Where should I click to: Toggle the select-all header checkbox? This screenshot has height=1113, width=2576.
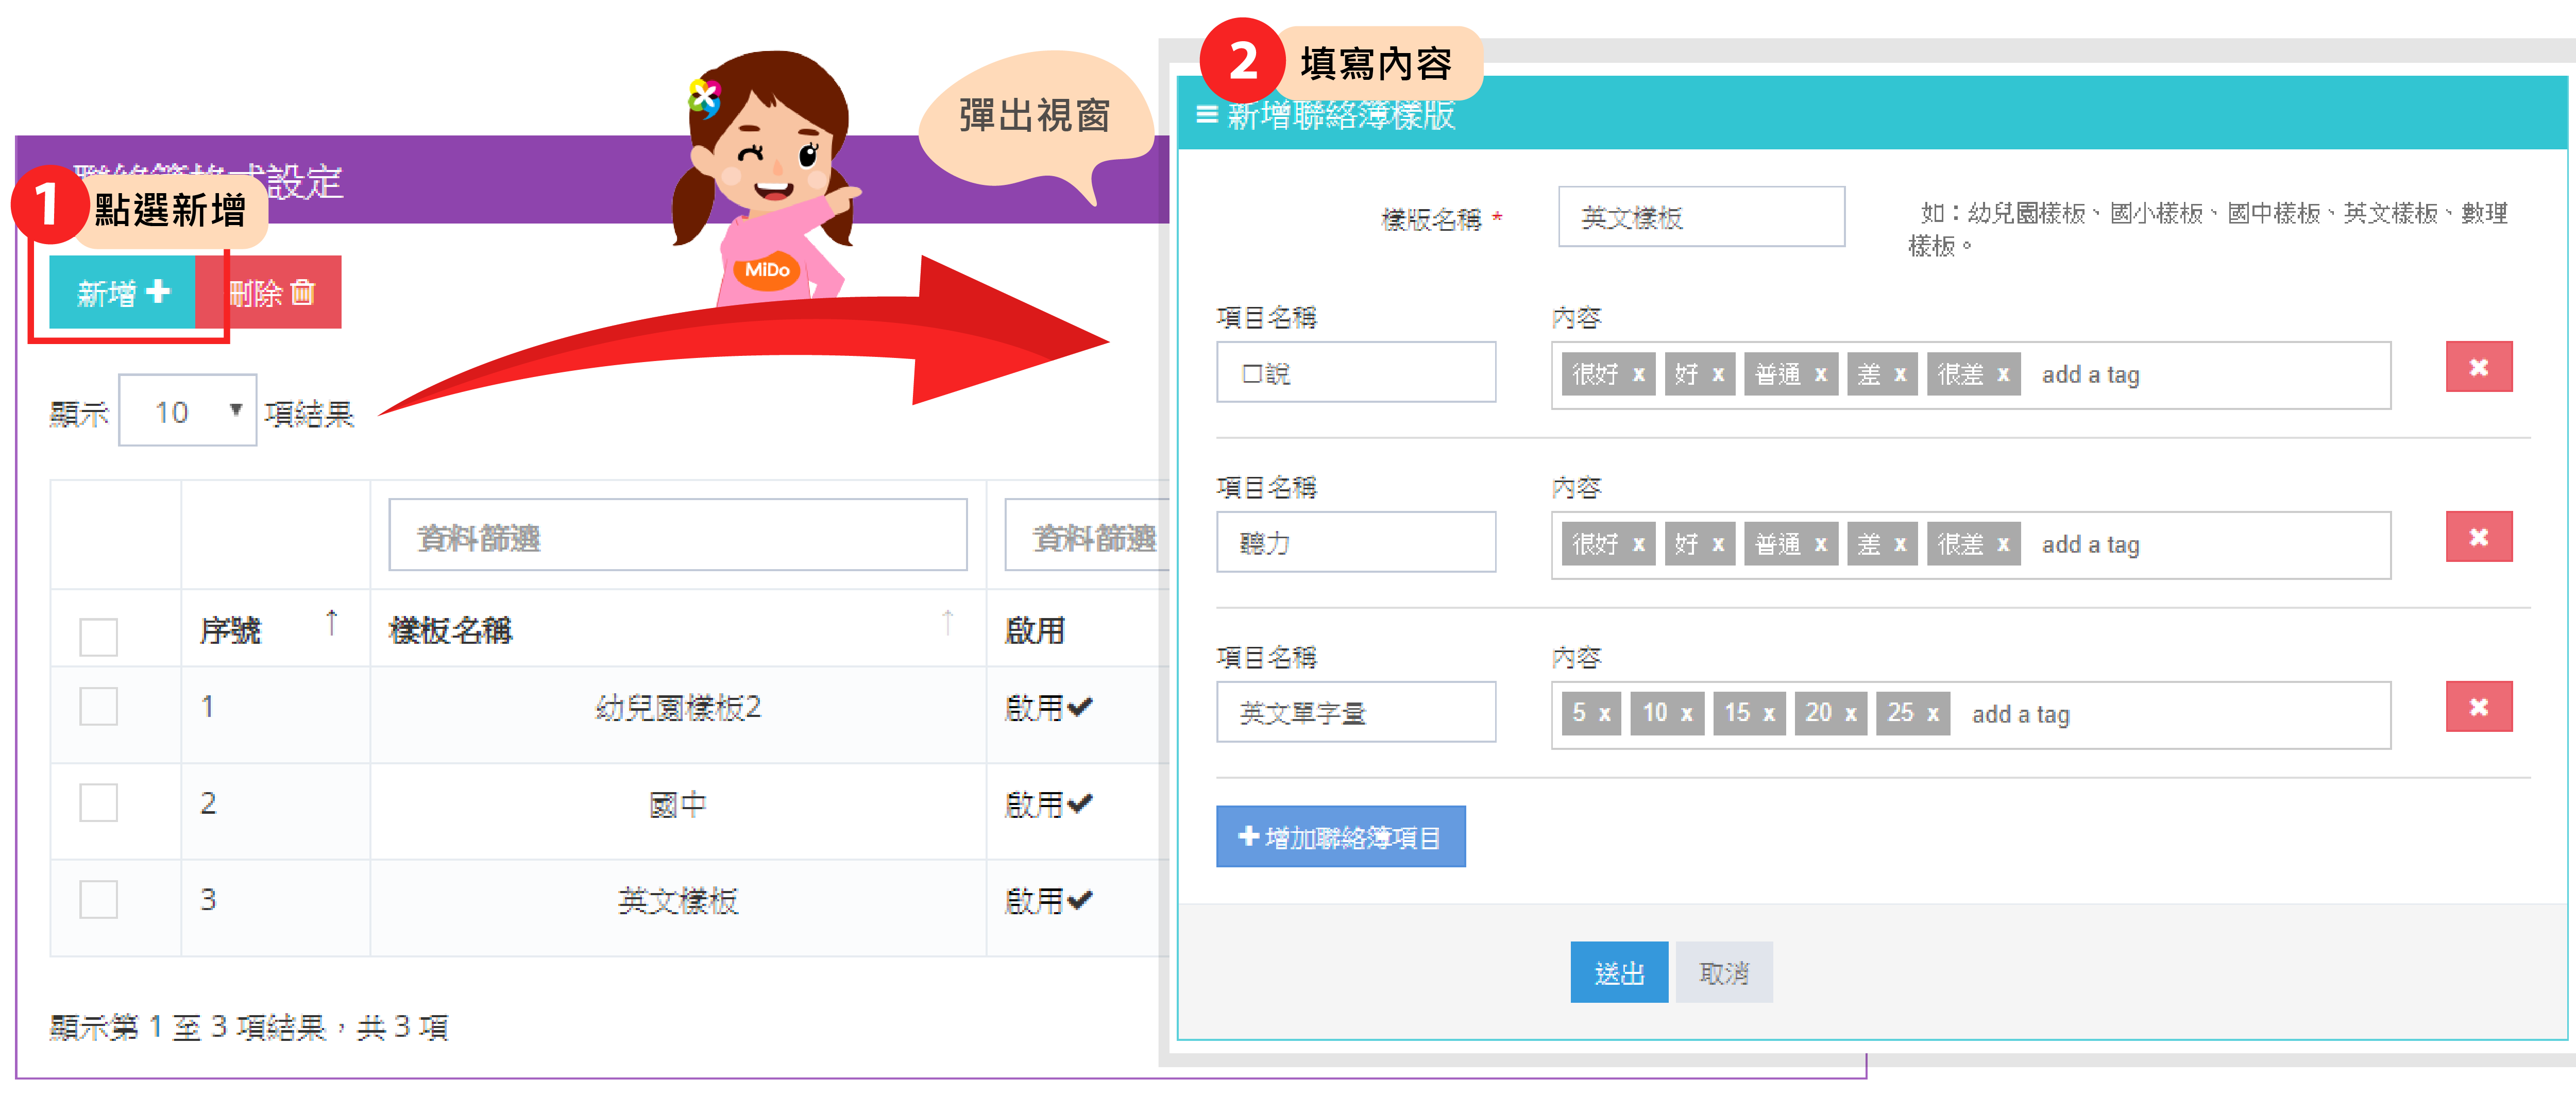click(x=98, y=636)
